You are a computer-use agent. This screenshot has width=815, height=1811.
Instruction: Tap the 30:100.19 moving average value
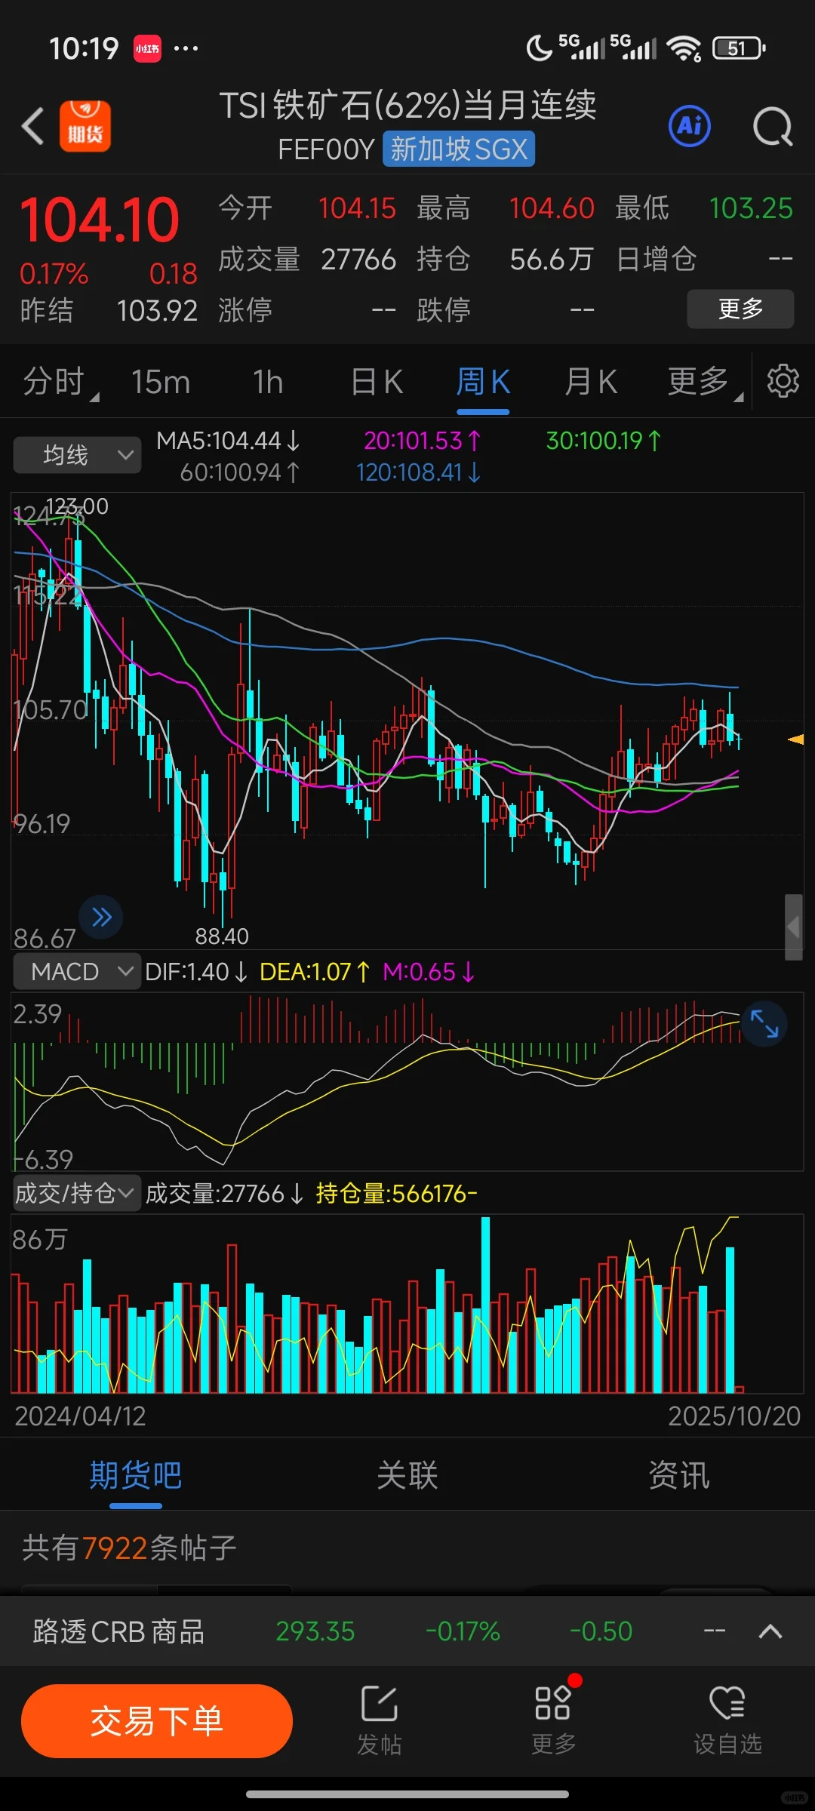pyautogui.click(x=604, y=441)
